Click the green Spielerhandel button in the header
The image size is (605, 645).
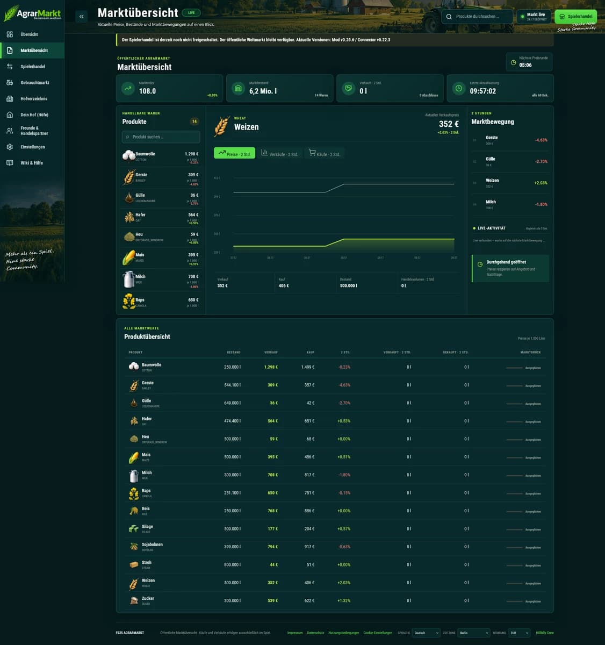pos(575,17)
